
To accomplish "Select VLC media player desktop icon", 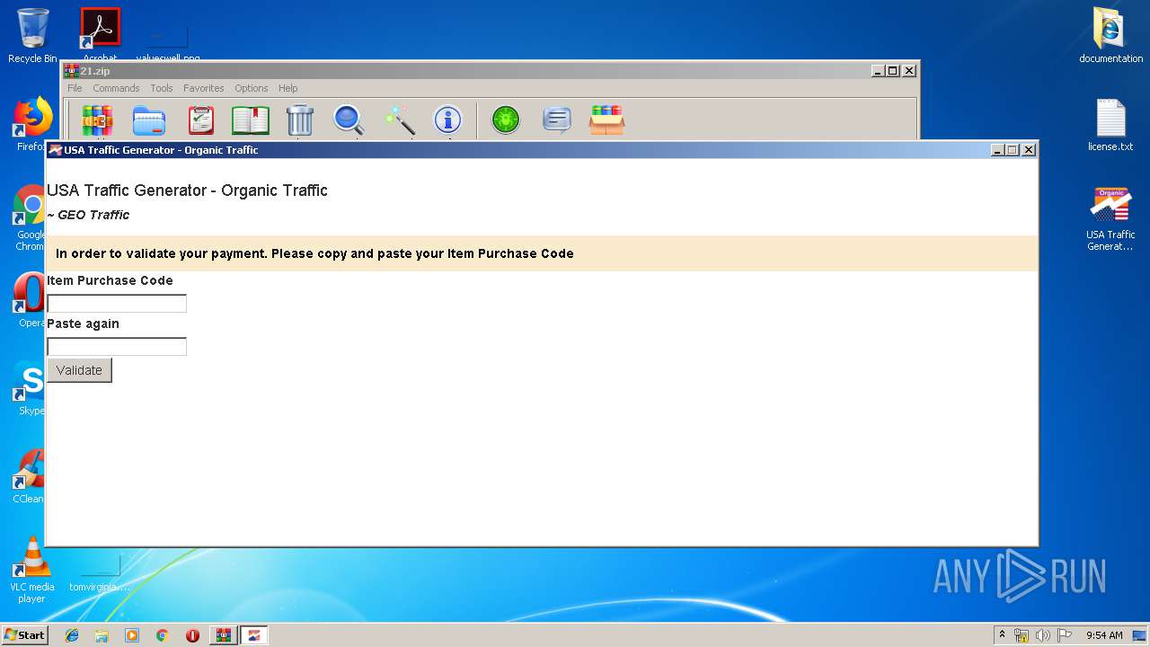I will [32, 570].
